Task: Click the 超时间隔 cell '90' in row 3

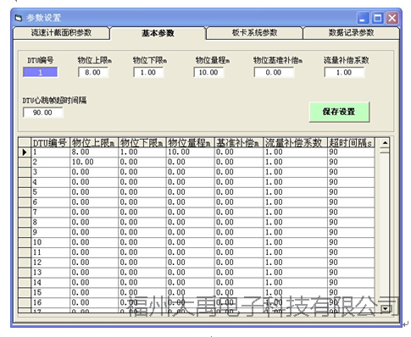Action: tap(351, 172)
